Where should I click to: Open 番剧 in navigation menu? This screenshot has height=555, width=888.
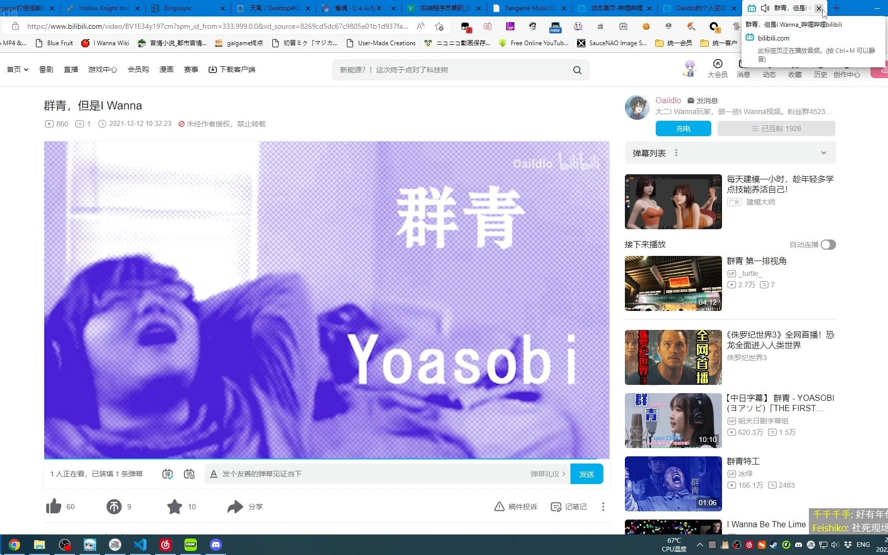tap(46, 69)
